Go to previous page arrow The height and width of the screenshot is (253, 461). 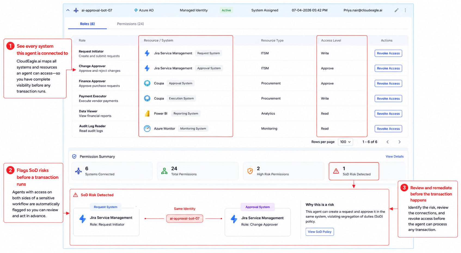(387, 142)
